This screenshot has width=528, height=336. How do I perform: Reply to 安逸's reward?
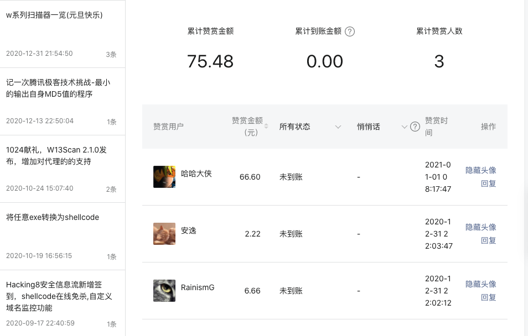click(488, 240)
